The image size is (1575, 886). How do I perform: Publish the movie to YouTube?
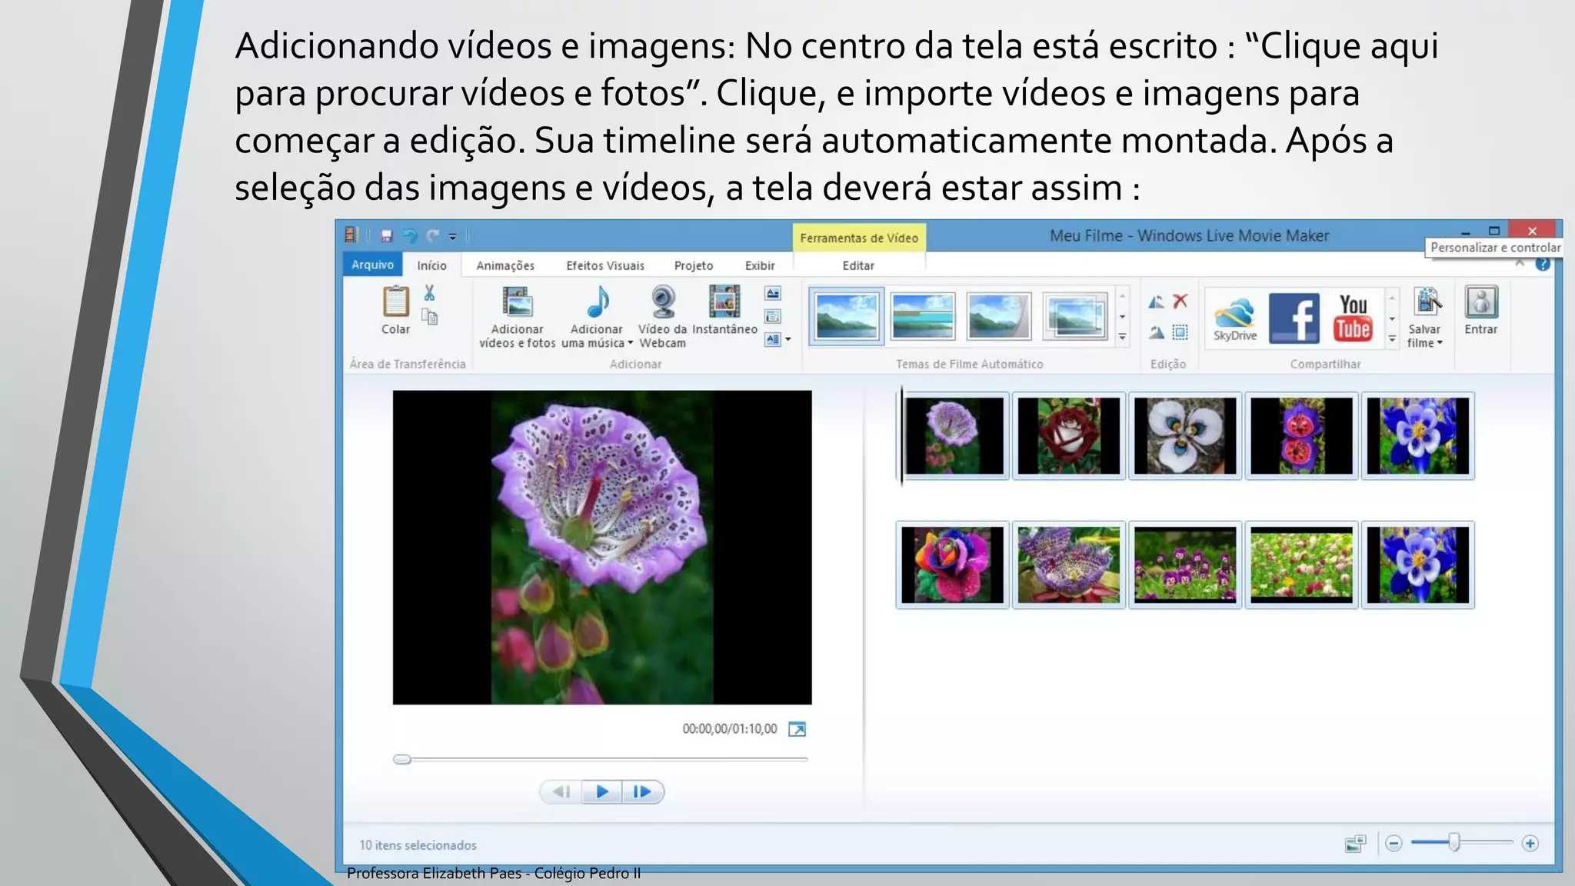[1354, 318]
